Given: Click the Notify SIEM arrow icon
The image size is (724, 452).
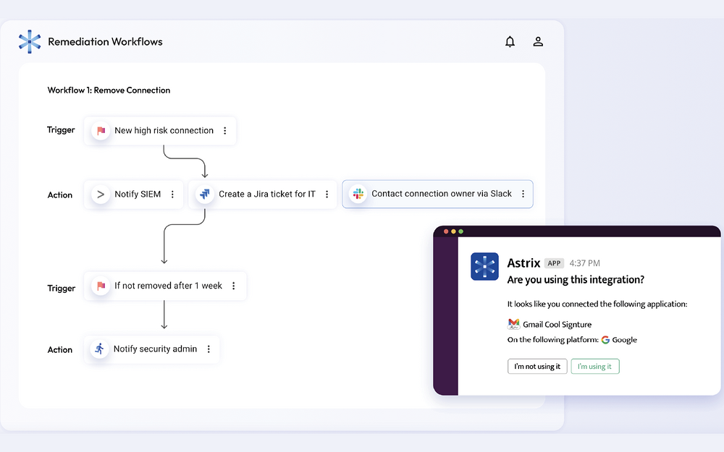Looking at the screenshot, I should 101,194.
